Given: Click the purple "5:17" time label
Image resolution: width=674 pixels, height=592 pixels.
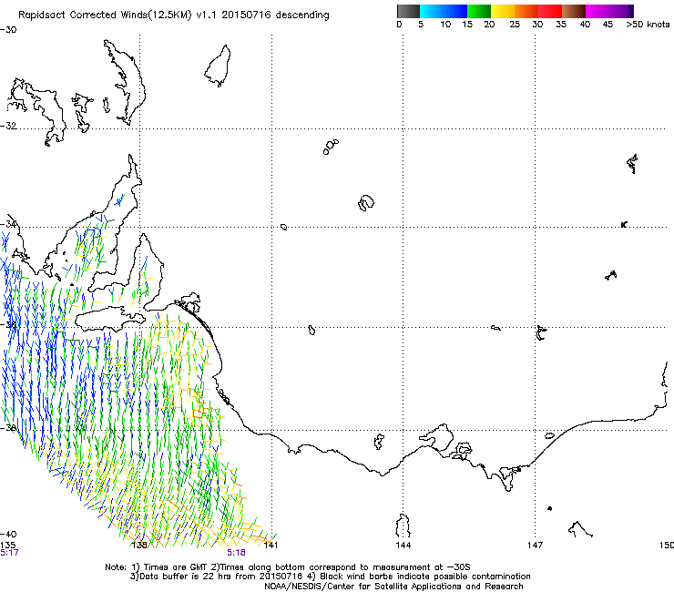Looking at the screenshot, I should (9, 553).
